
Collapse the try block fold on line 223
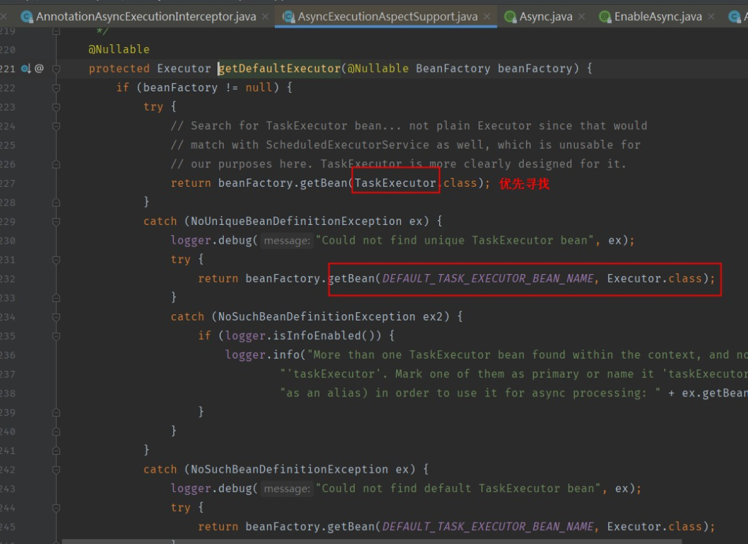[x=56, y=107]
